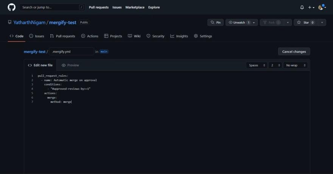Open the indent size 2 dropdown
Screen dimensions: 333x174
pos(275,65)
